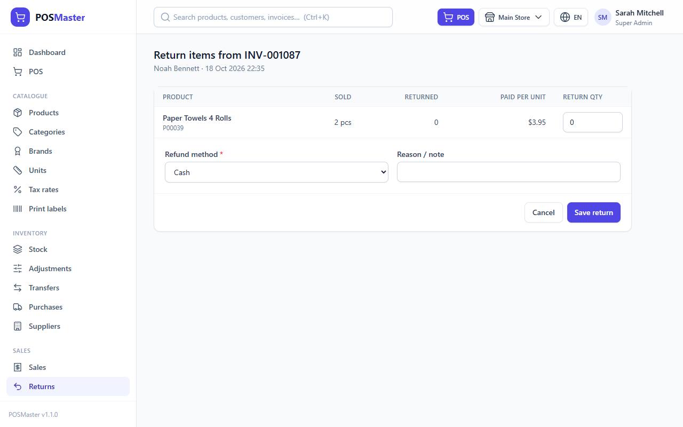Viewport: 683px width, 427px height.
Task: Click the Reason / note field
Action: click(509, 172)
